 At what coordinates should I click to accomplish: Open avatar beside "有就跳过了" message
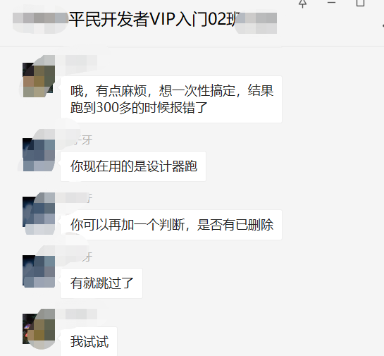[39, 271]
